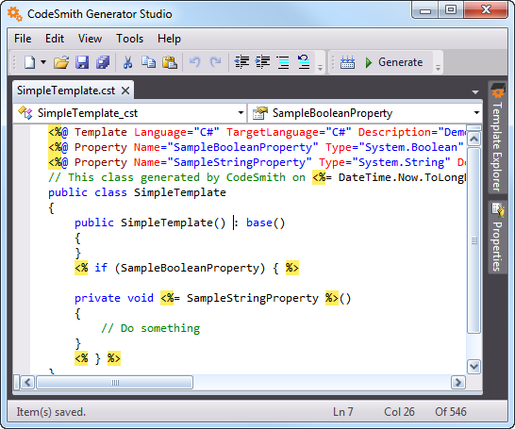Screen dimensions: 515x429
Task: Click the Build template icon
Action: [x=347, y=62]
